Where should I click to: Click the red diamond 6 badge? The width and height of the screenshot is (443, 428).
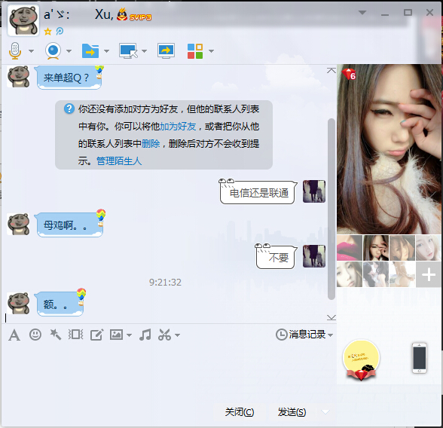click(349, 75)
